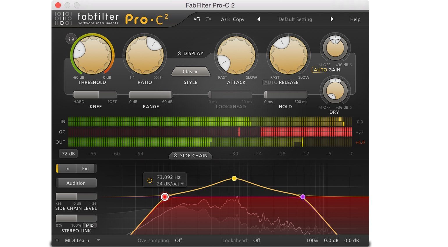Switch sidechain input to Ext
This screenshot has width=448, height=247.
(x=85, y=169)
